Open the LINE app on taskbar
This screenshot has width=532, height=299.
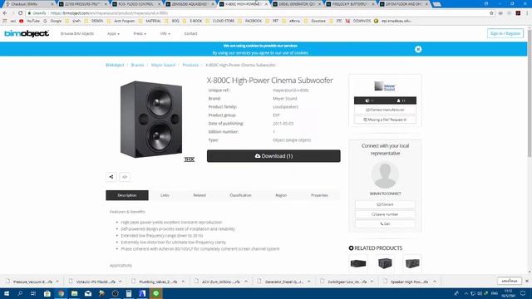pyautogui.click(x=155, y=293)
